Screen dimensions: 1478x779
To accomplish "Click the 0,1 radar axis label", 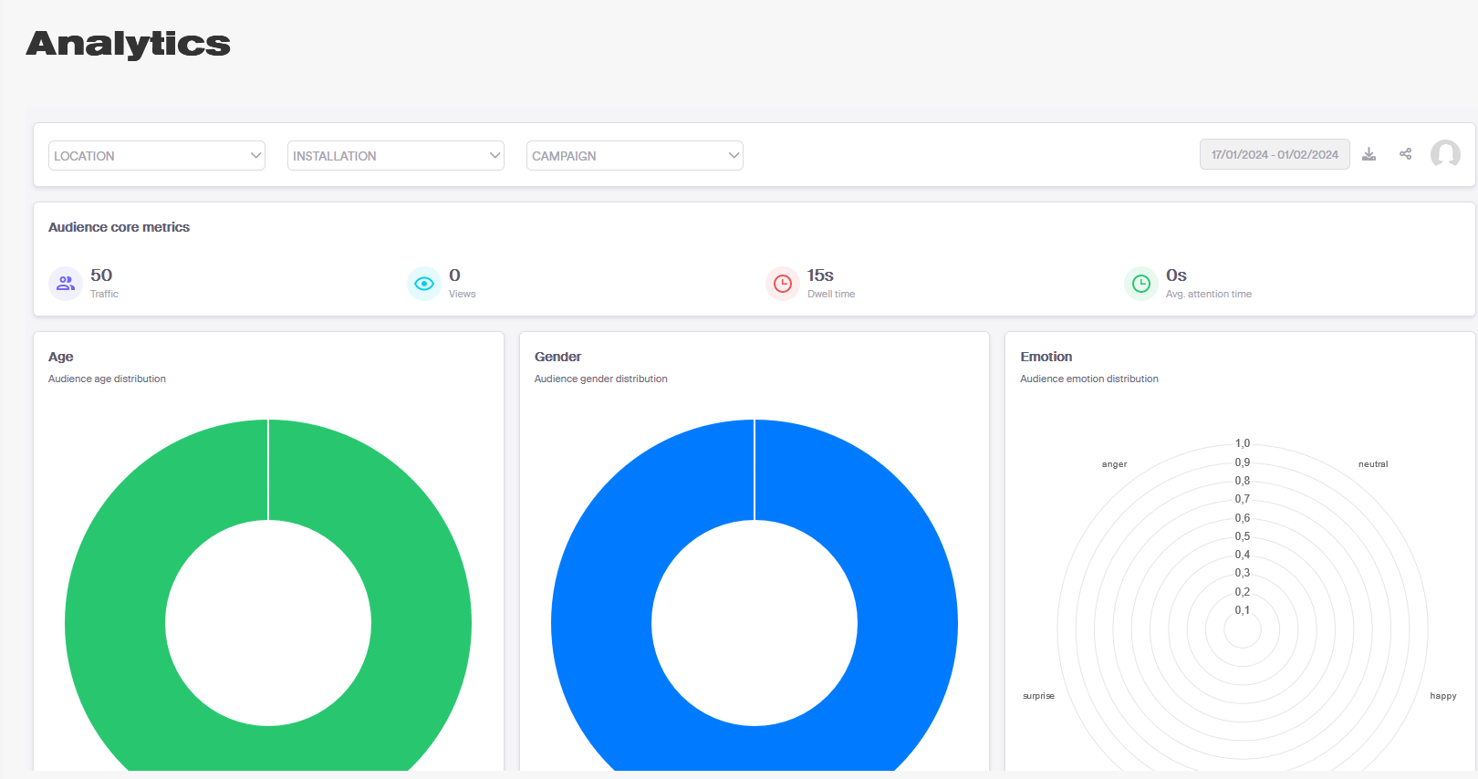I will click(1243, 610).
